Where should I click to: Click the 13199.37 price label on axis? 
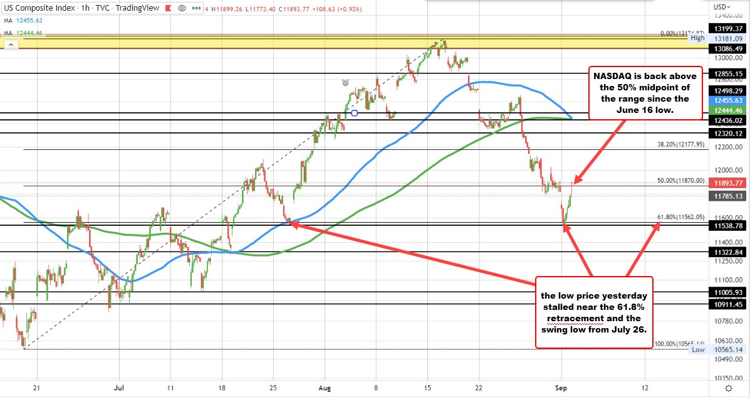[728, 29]
